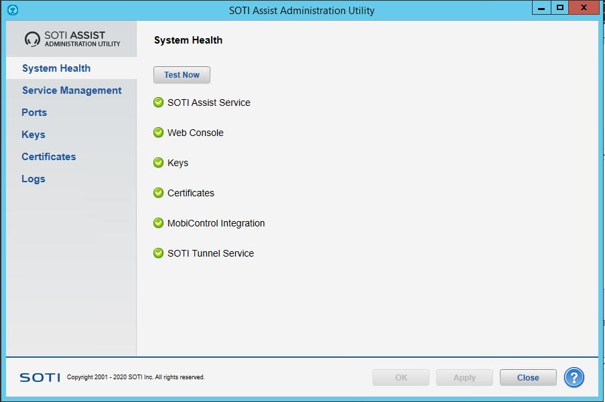Screen dimensions: 605x402
Task: Click the Close button at bottom
Action: 528,378
